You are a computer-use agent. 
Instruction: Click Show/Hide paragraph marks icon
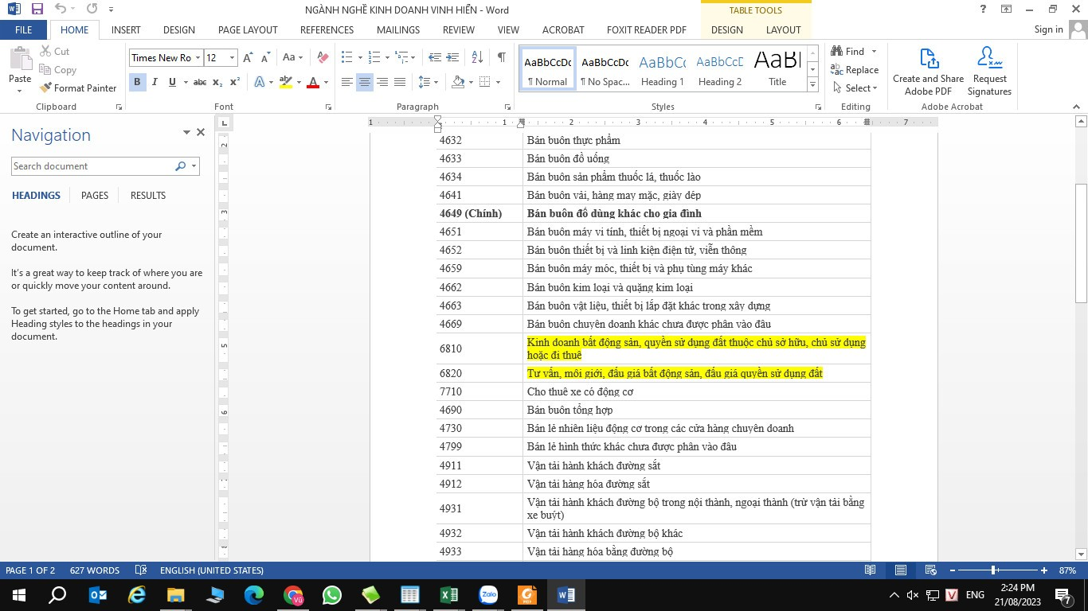click(x=501, y=57)
